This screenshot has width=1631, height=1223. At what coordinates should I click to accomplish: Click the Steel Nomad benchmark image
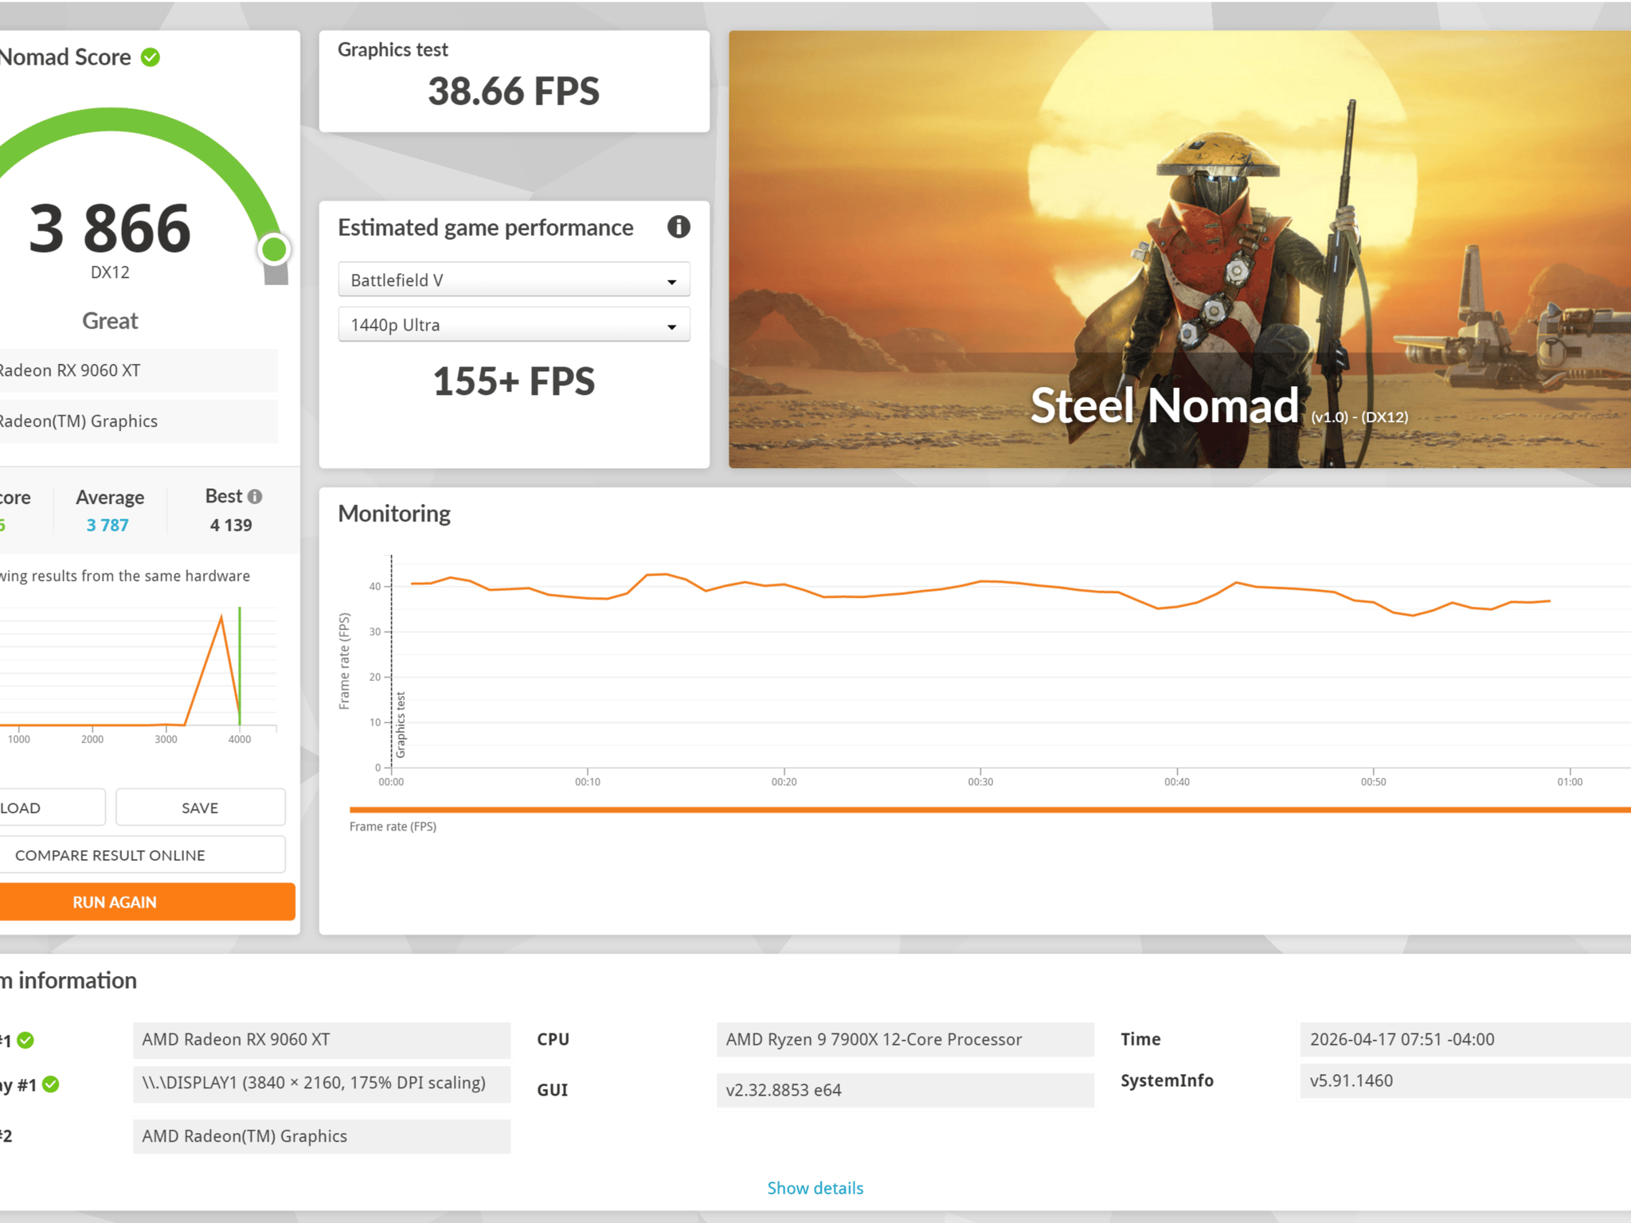click(1179, 249)
